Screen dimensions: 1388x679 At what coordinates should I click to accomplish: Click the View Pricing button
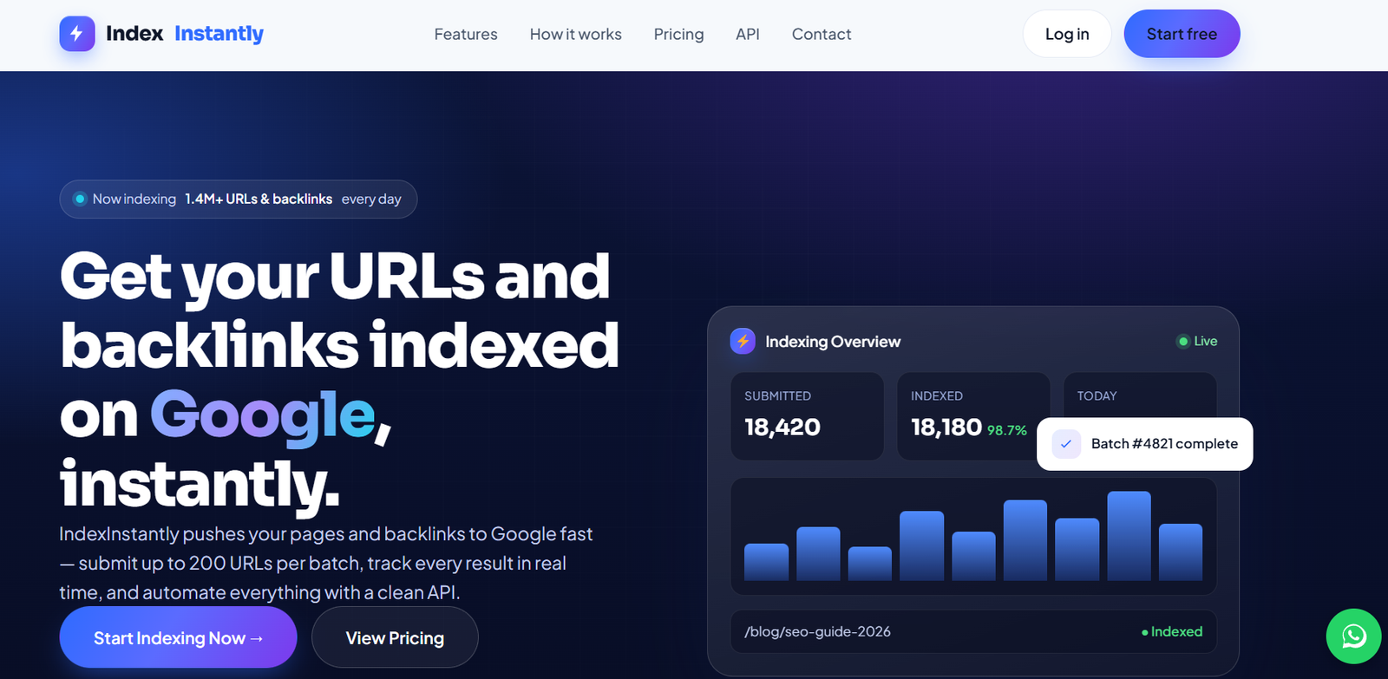(395, 637)
